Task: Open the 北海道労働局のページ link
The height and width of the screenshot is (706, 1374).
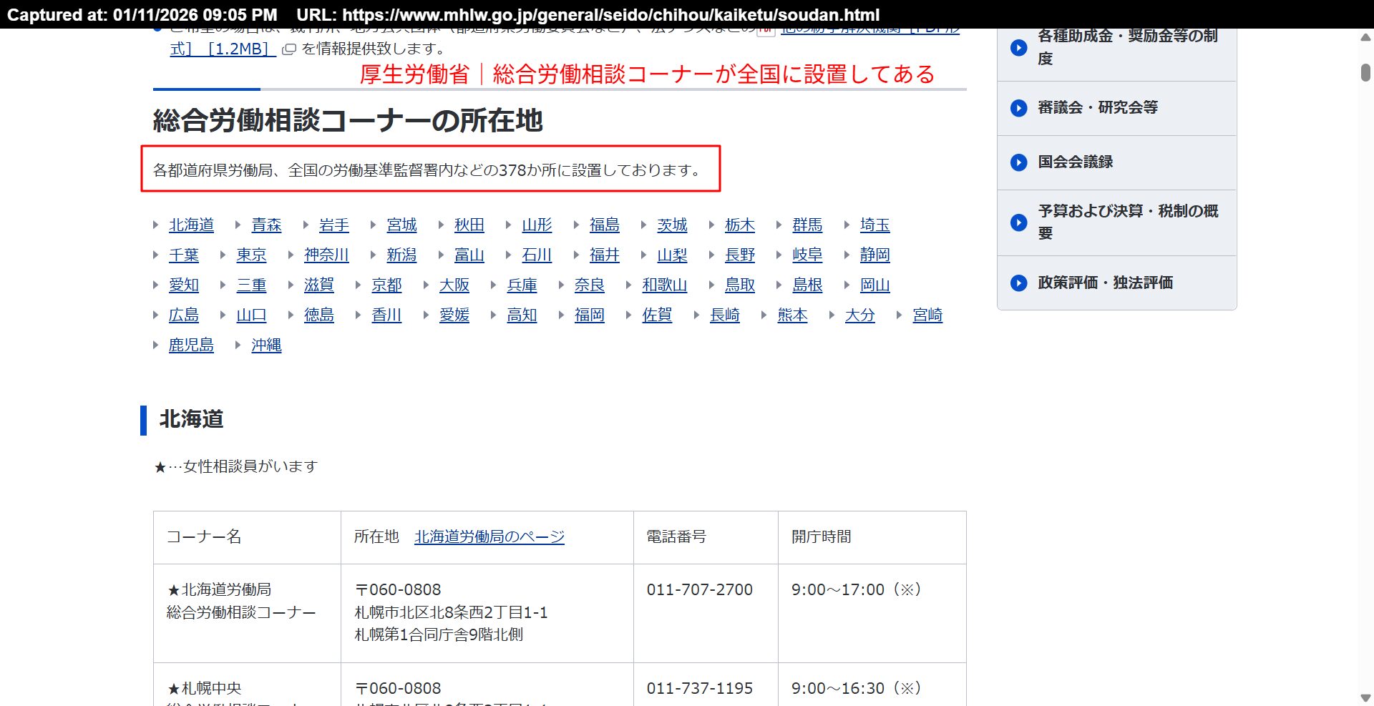Action: coord(489,537)
